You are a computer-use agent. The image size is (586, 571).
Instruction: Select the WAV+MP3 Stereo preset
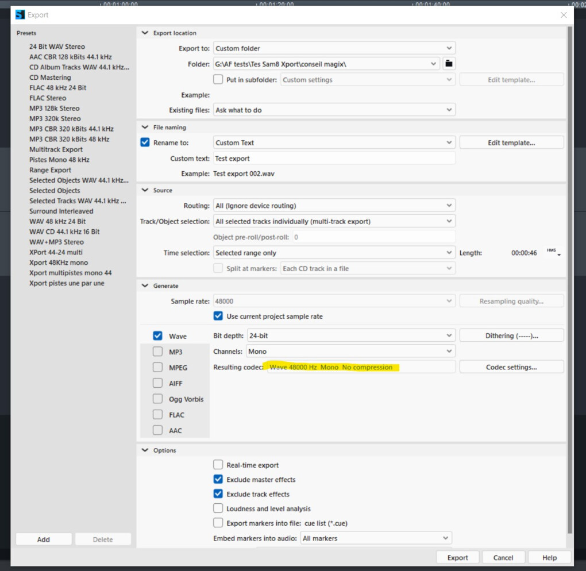[56, 242]
